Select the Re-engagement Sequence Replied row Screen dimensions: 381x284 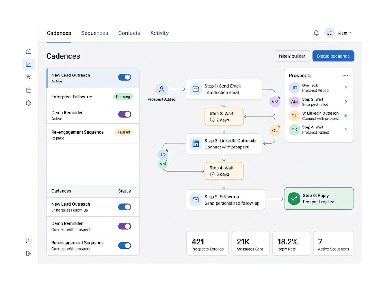pos(93,134)
